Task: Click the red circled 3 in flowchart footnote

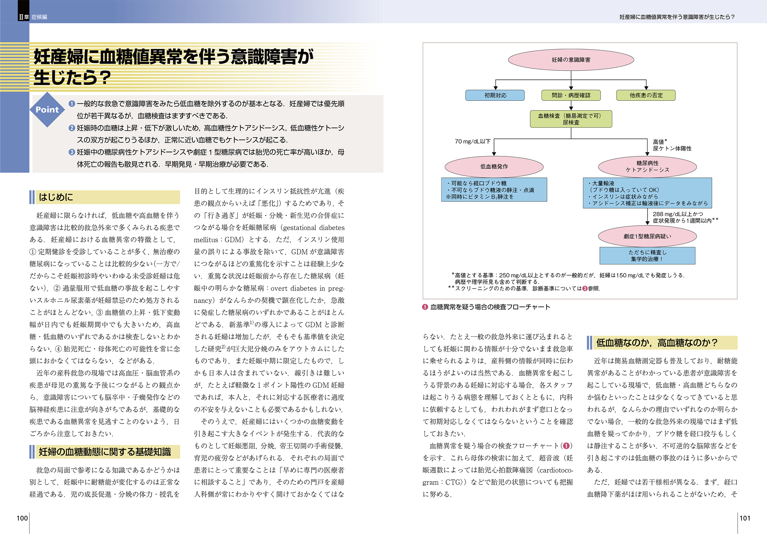Action: [x=585, y=289]
